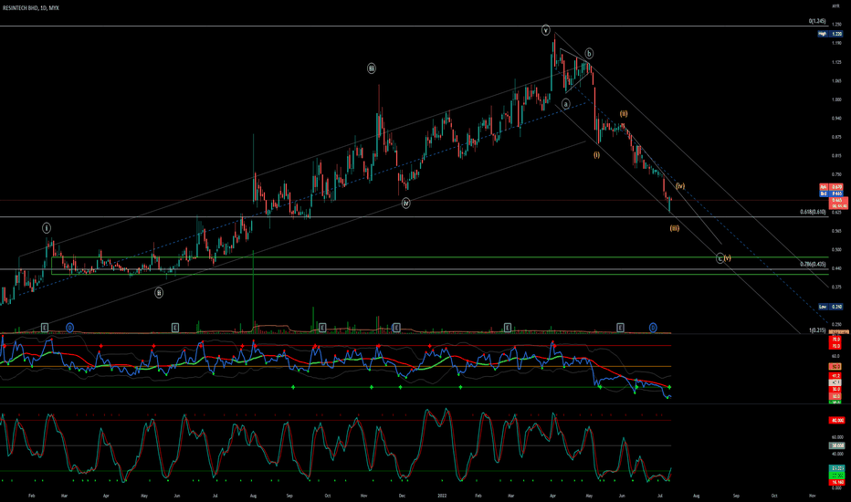The height and width of the screenshot is (502, 851).
Task: Click the Bid 0.665 price tag
Action: [831, 193]
